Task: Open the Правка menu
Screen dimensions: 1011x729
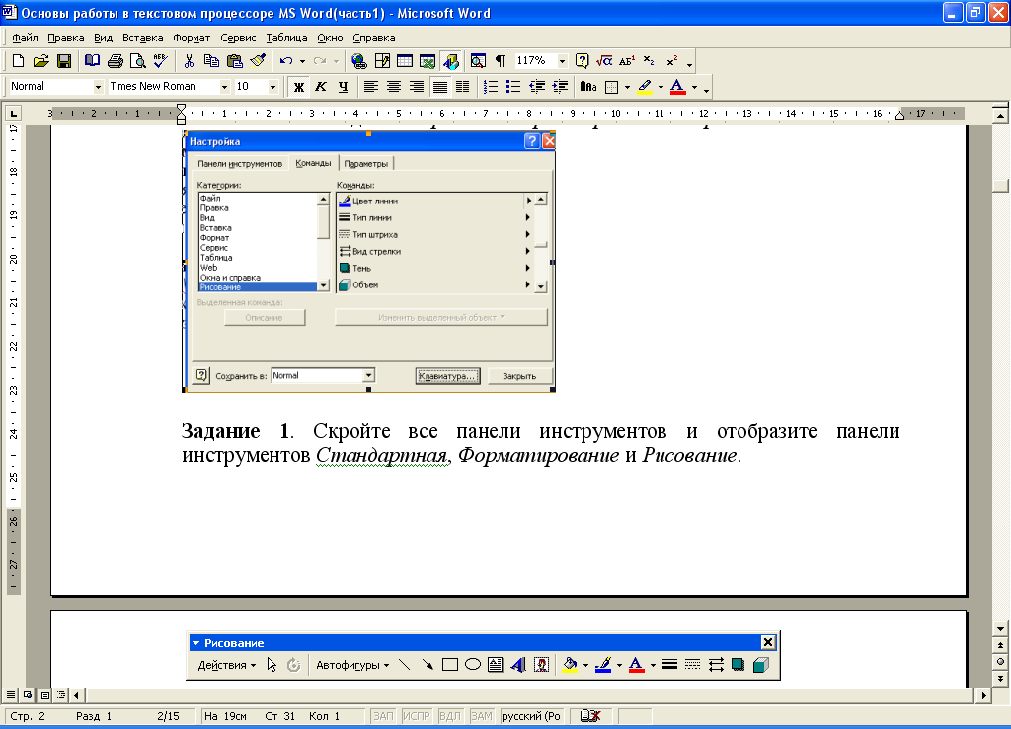Action: pyautogui.click(x=66, y=38)
